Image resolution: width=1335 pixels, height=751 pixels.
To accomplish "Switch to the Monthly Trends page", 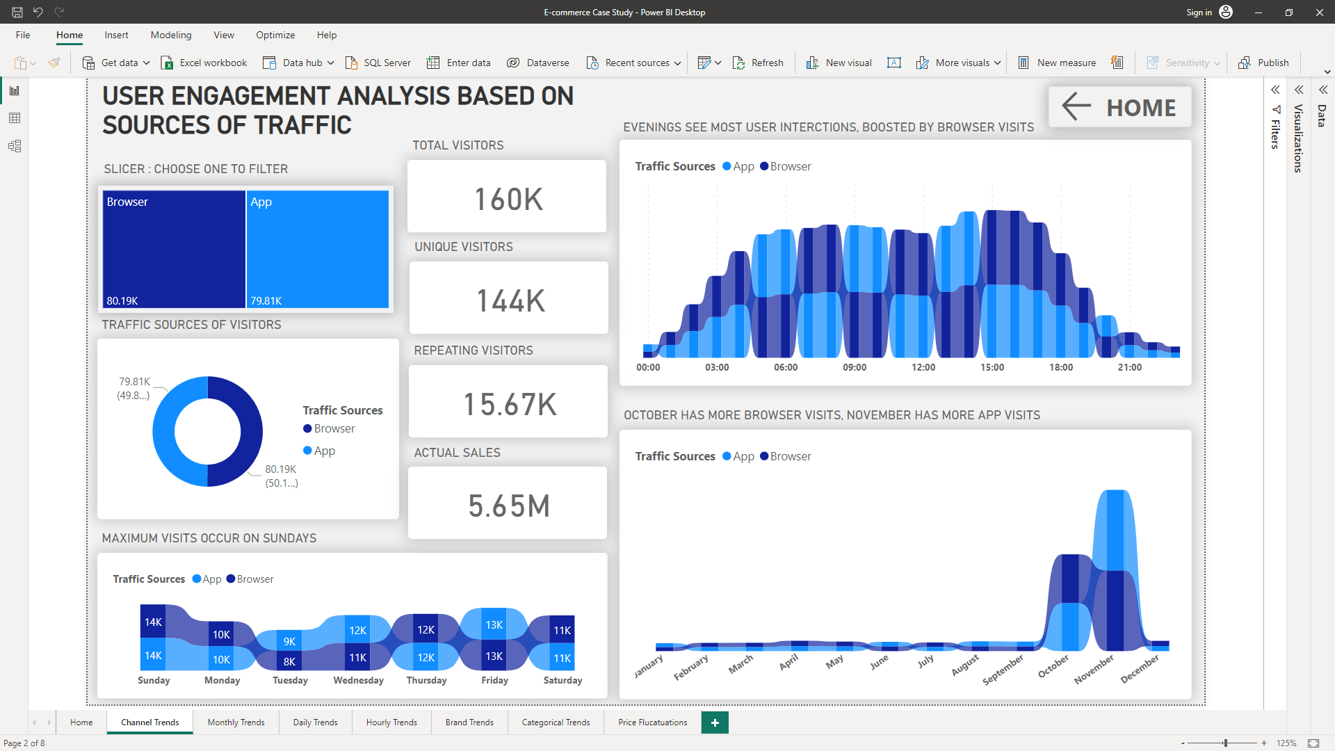I will point(236,722).
